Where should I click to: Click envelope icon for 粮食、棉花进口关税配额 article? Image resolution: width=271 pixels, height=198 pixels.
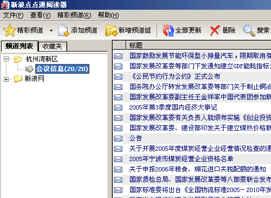tap(118, 170)
